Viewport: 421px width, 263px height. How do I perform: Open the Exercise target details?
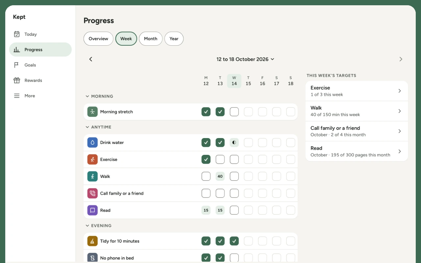coord(357,91)
